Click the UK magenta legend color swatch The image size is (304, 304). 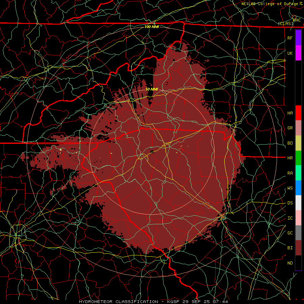tap(298, 53)
